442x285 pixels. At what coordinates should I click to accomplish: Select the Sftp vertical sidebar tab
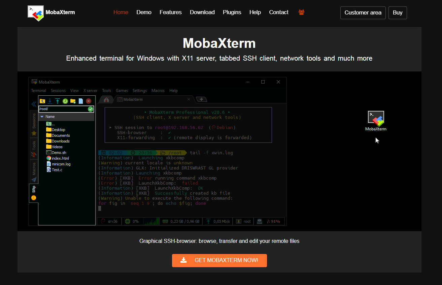pyautogui.click(x=34, y=193)
